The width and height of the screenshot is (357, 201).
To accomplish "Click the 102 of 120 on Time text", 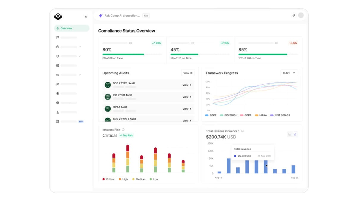I will point(250,58).
